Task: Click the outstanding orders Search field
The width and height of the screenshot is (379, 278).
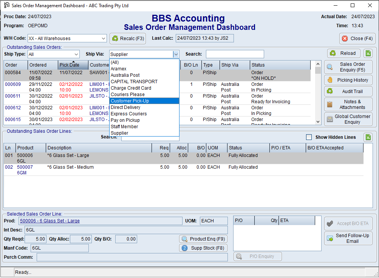Action: tap(235, 54)
